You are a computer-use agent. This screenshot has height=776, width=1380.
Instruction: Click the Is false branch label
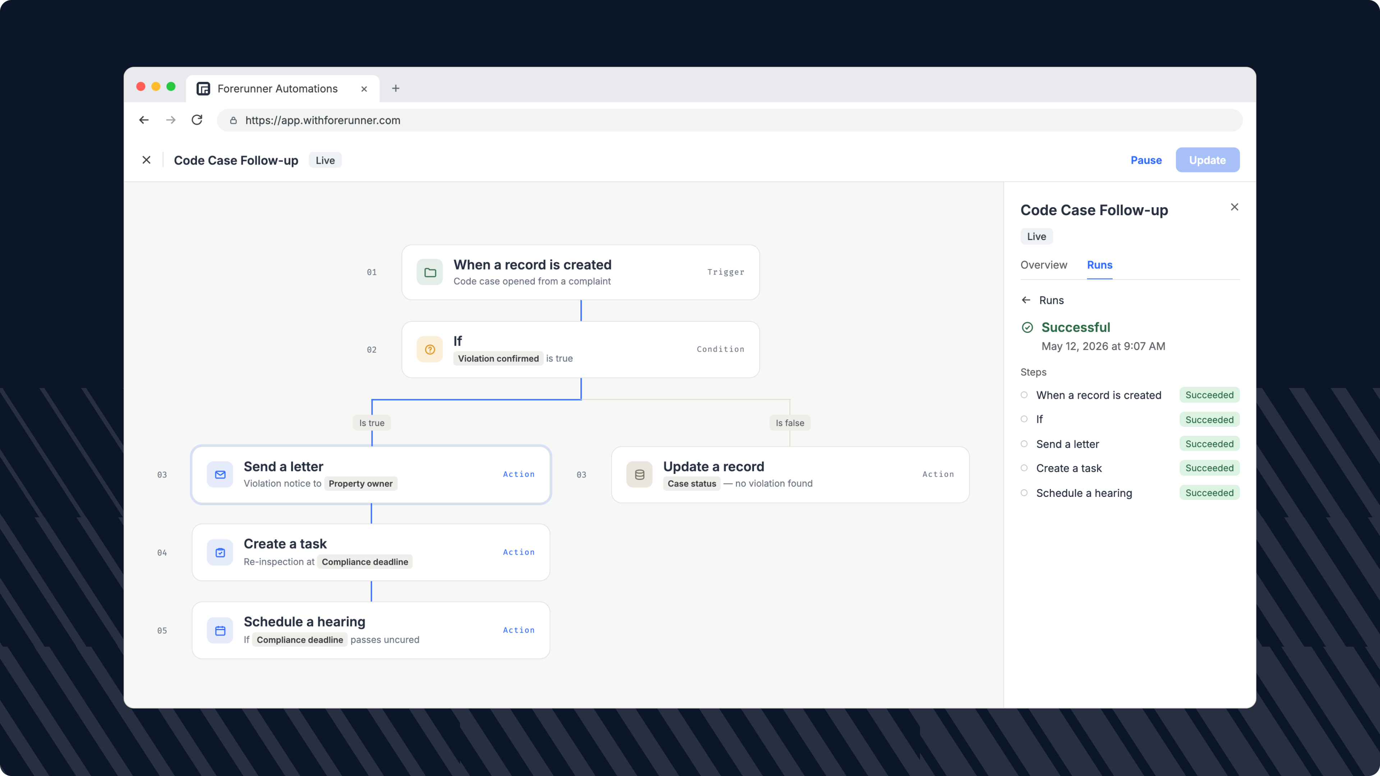(790, 423)
